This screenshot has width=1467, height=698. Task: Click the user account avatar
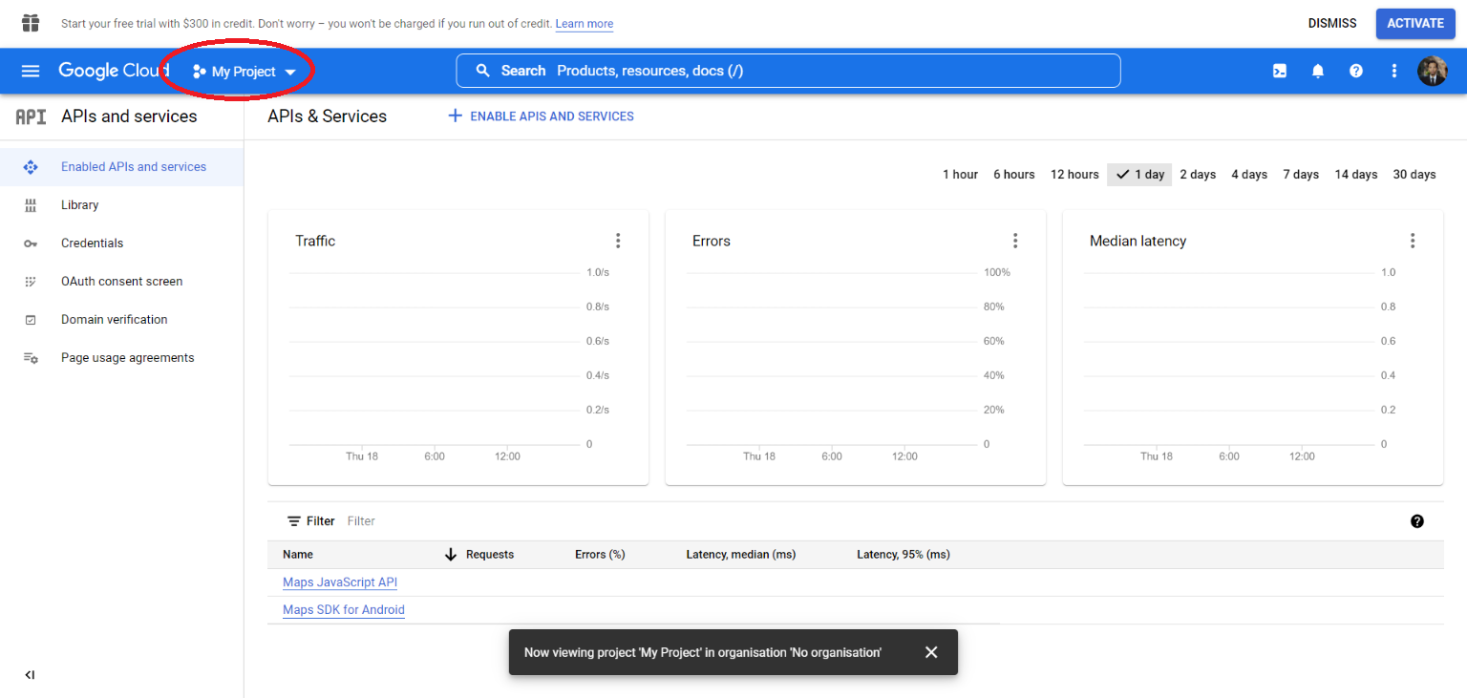tap(1432, 72)
